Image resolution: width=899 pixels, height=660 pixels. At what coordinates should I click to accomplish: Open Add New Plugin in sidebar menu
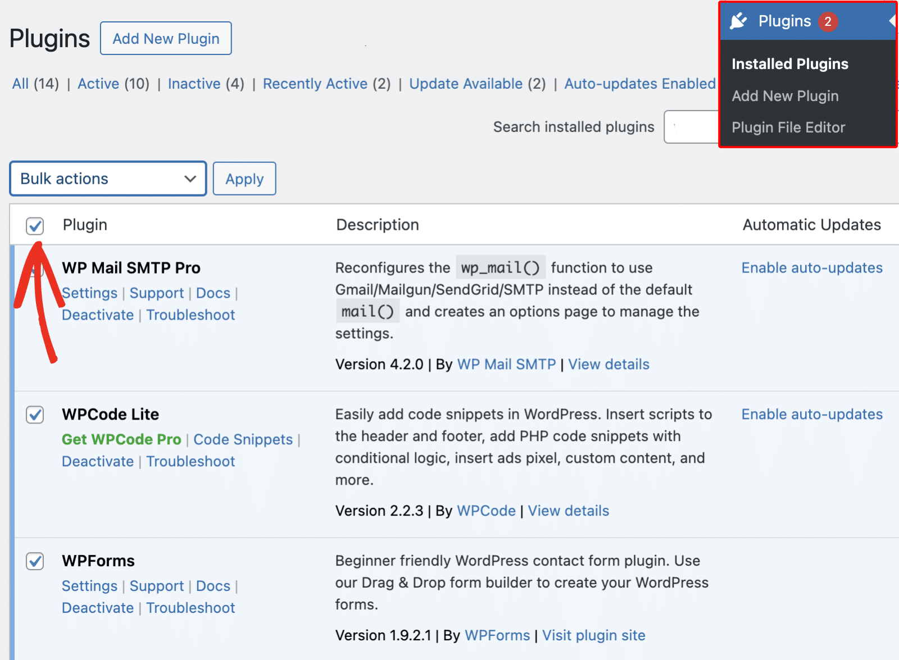point(785,96)
